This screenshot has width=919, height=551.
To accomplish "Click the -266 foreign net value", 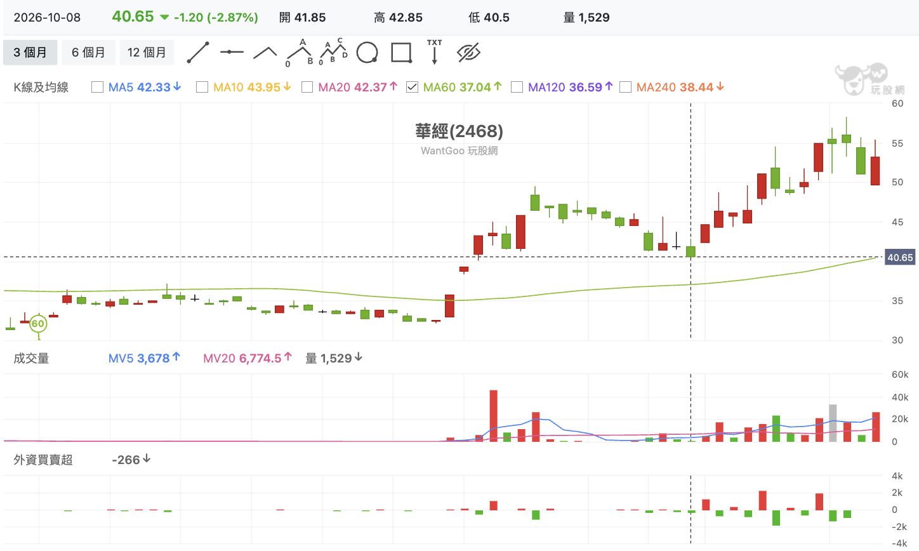I will (x=131, y=460).
